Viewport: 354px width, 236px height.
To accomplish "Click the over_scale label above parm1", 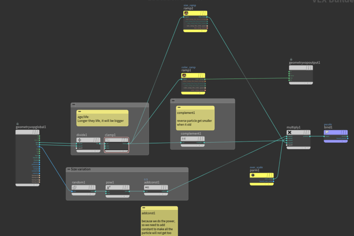I will click(256, 167).
